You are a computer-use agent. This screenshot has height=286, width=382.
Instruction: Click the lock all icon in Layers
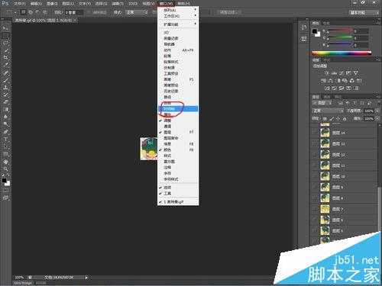click(x=345, y=118)
